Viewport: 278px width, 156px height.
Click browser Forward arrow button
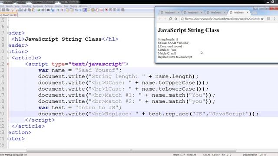[x=165, y=19]
